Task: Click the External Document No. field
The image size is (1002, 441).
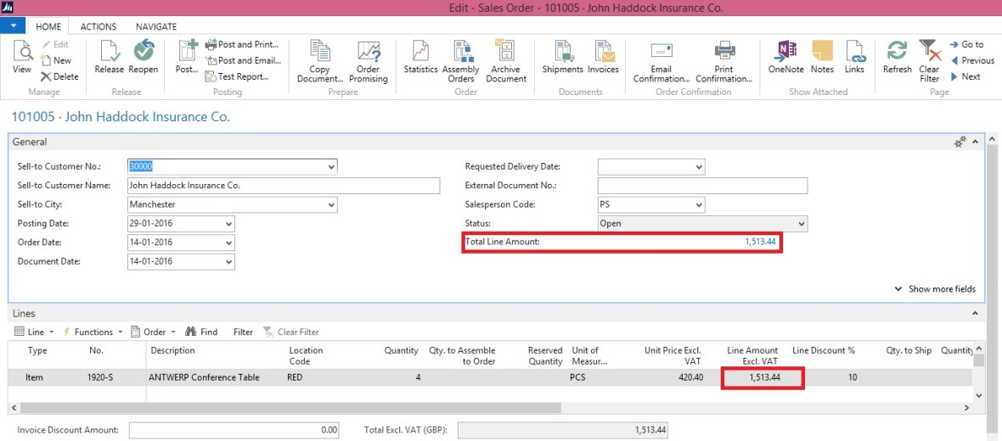Action: click(x=702, y=186)
